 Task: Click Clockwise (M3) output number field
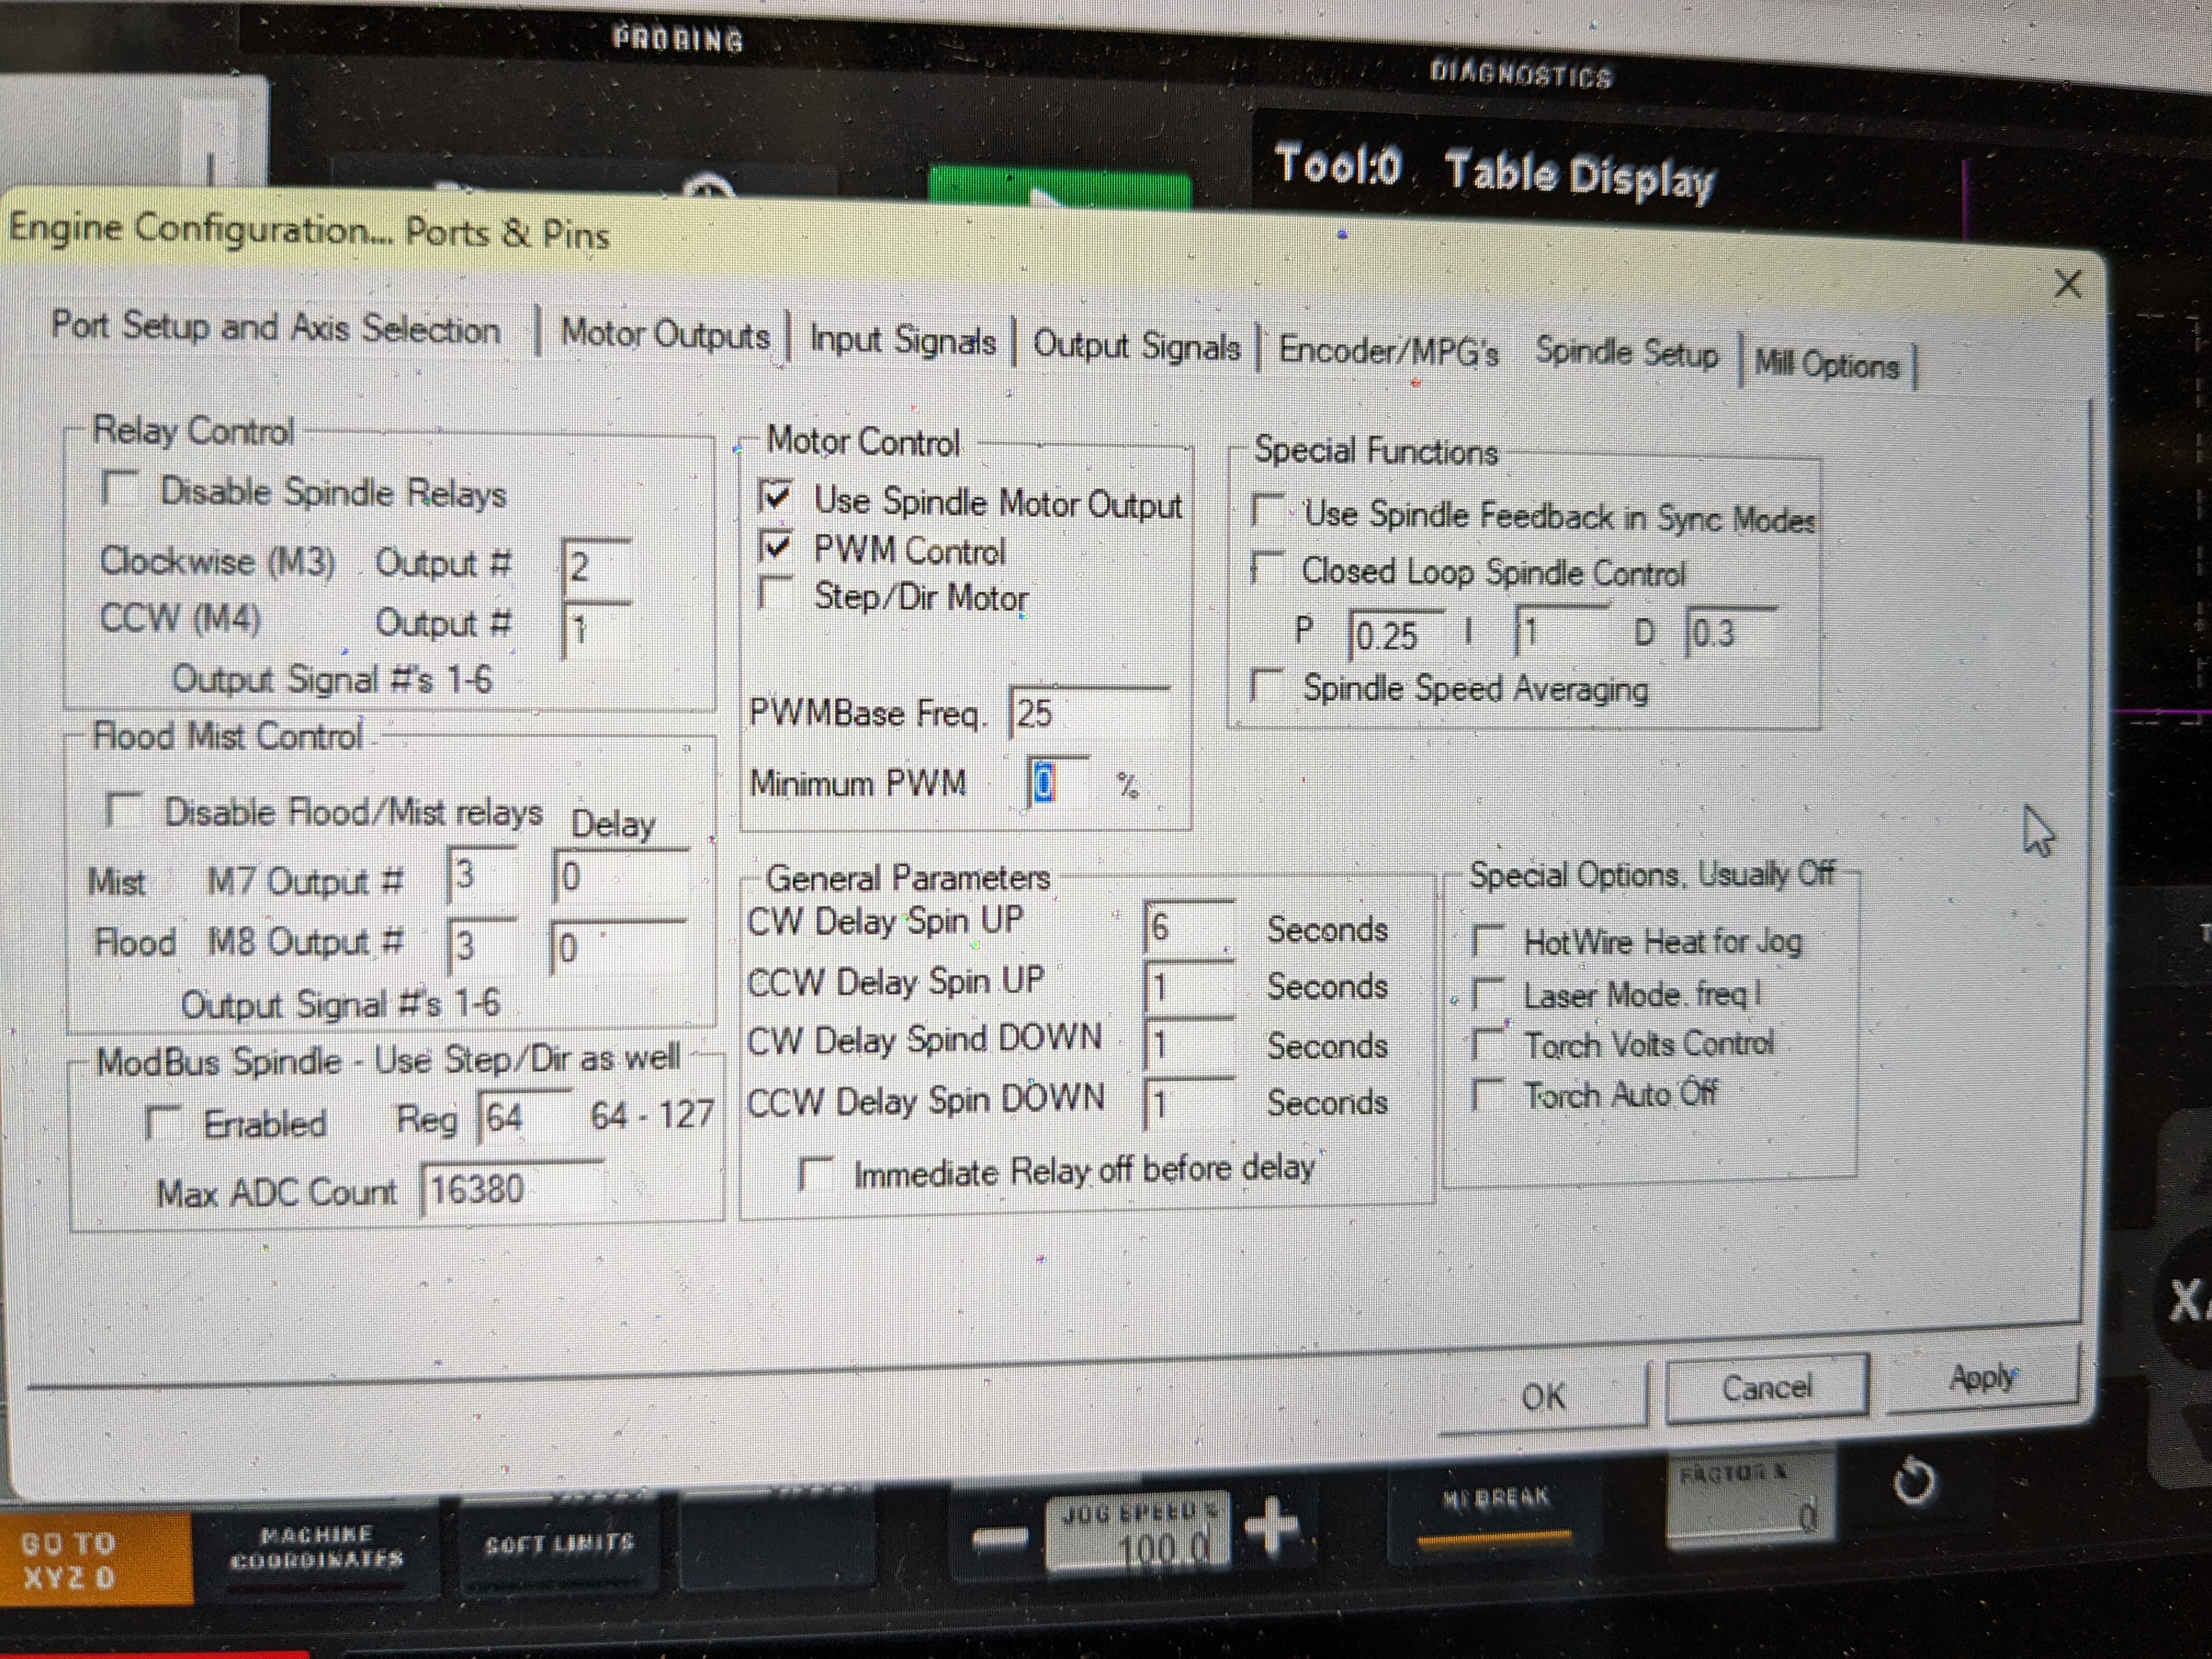pos(597,568)
